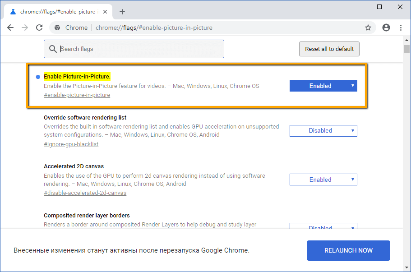
Task: Open the #ignore-gpu-blacklist anchor link
Action: pos(71,144)
